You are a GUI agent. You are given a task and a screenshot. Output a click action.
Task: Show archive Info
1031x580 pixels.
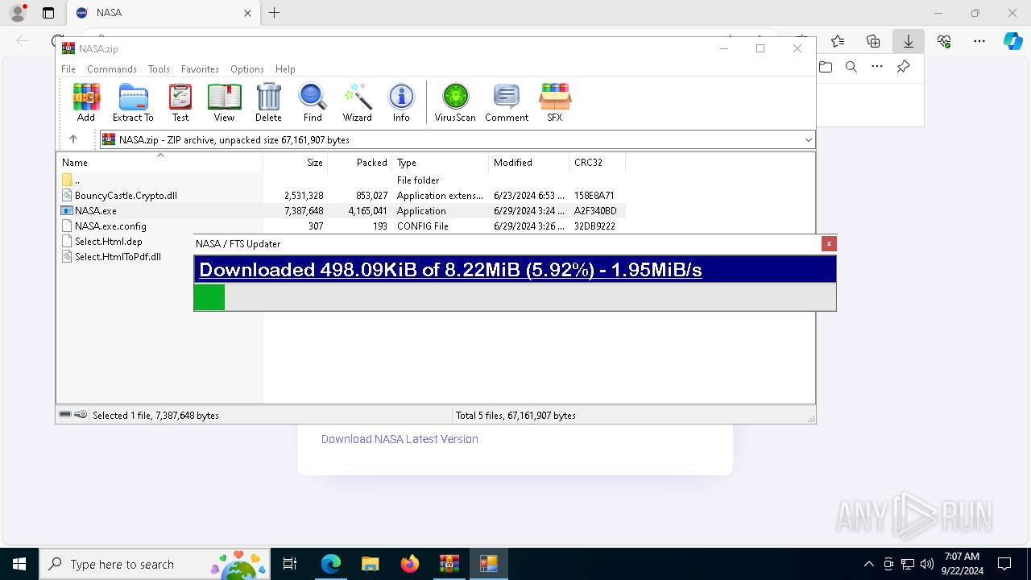coord(401,102)
